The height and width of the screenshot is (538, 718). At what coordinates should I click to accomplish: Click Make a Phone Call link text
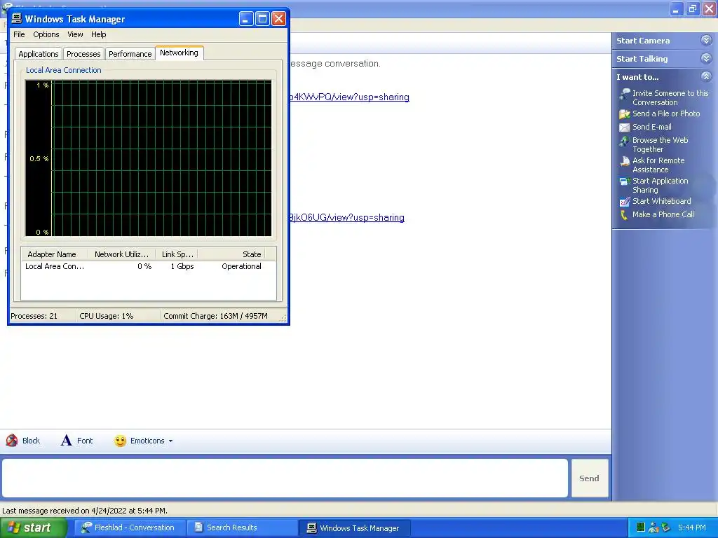(663, 214)
